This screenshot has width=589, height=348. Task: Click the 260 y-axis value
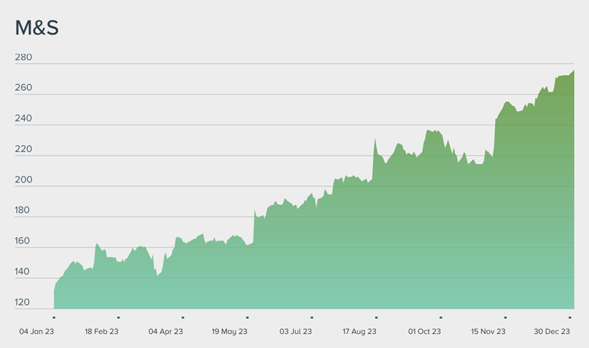24,88
